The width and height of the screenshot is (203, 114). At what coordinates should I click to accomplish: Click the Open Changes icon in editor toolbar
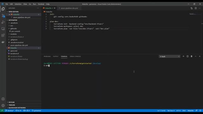192,8
